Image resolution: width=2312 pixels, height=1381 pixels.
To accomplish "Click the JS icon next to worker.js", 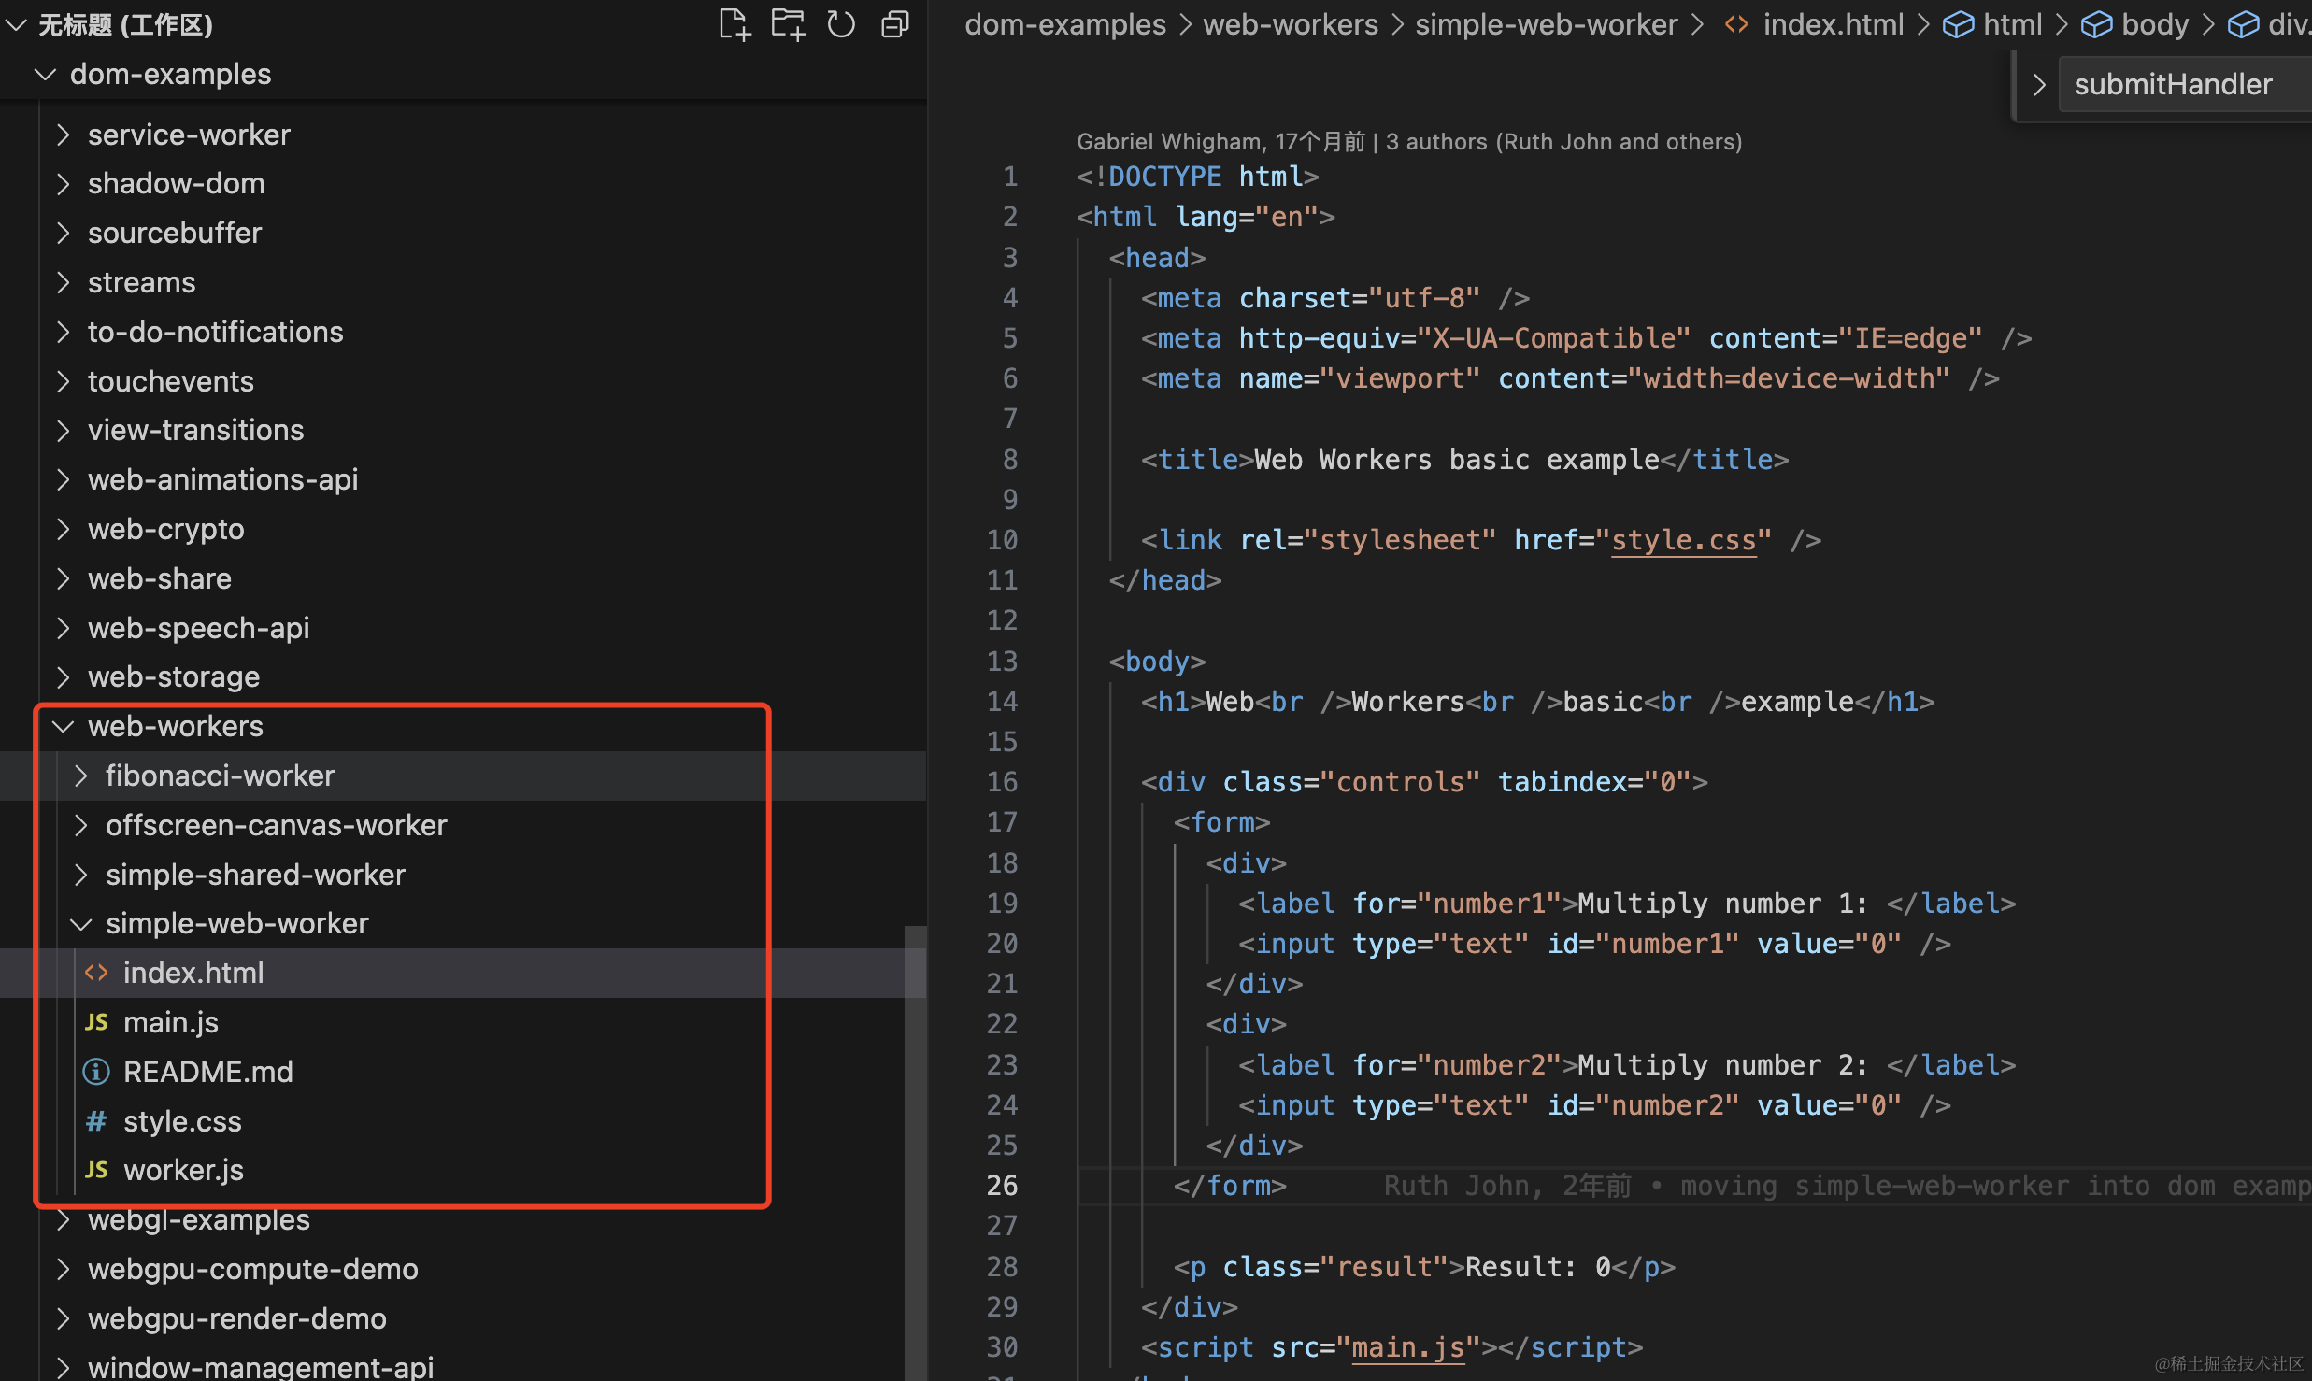I will [x=96, y=1170].
